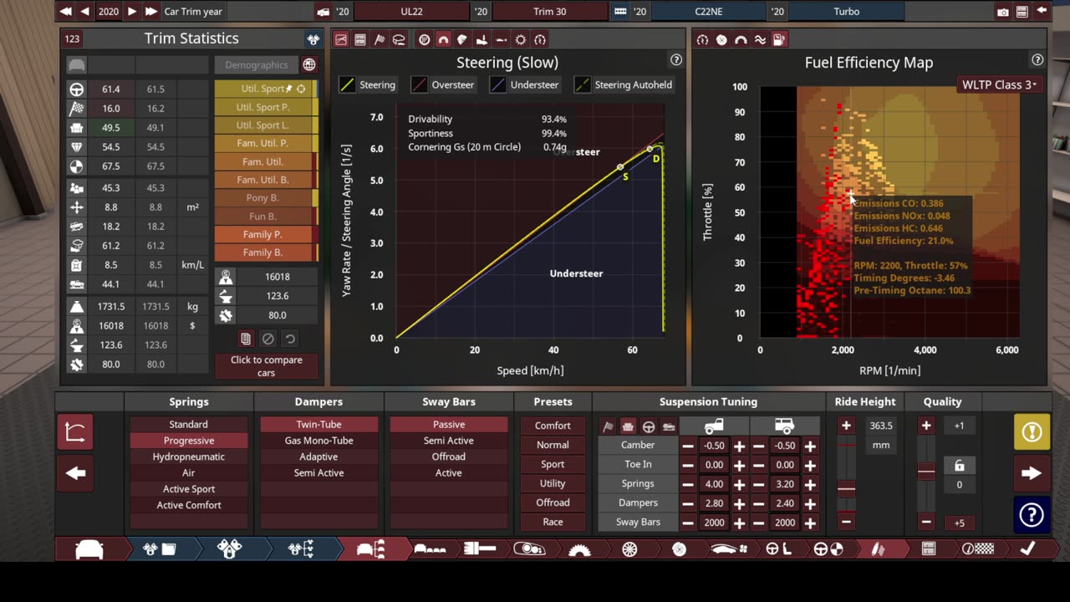Screen dimensions: 1070x602
Task: Apply the Comfort suspension preset
Action: click(553, 426)
